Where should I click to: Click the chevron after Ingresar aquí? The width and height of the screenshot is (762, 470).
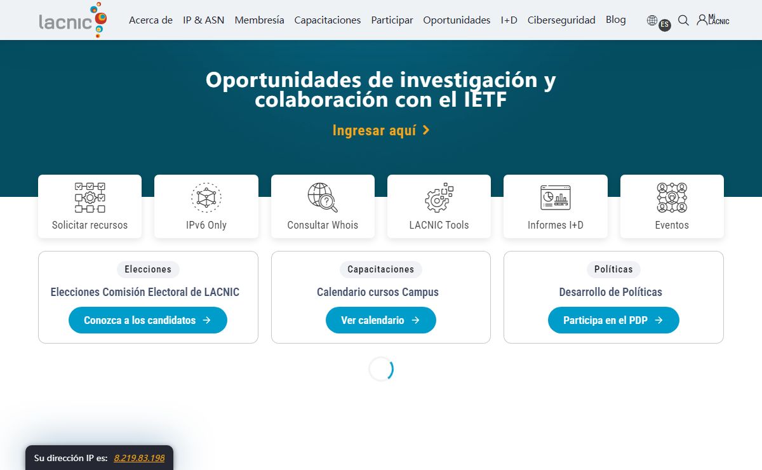tap(426, 130)
